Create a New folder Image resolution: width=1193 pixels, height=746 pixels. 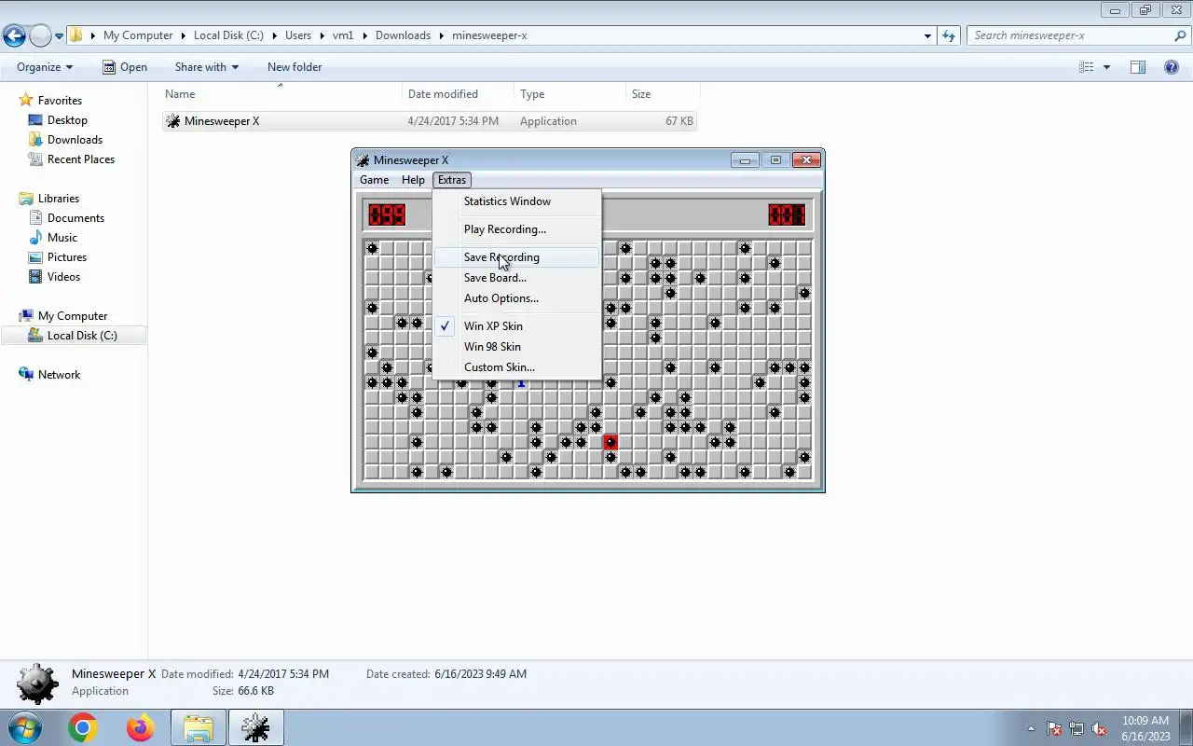pos(295,67)
